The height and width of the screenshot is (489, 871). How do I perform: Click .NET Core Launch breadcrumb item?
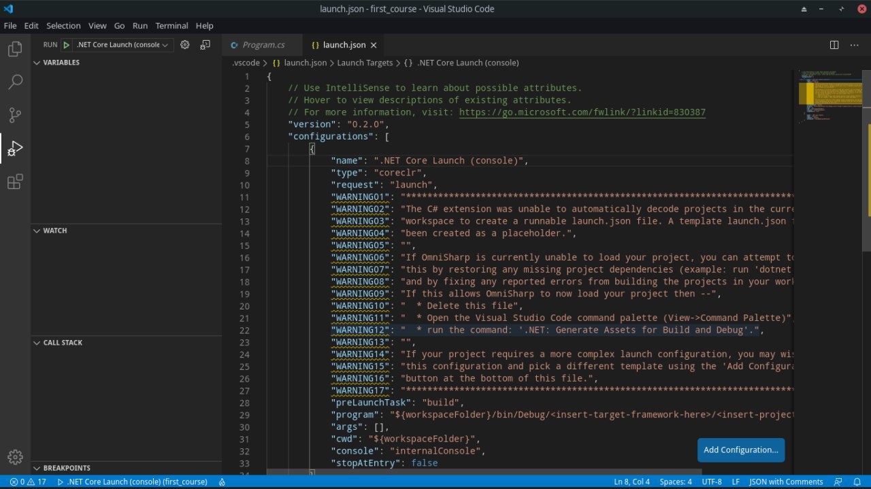coord(461,63)
